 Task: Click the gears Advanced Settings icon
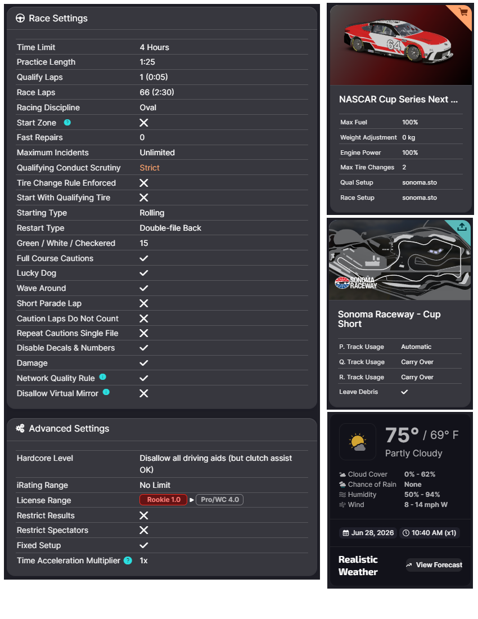click(x=20, y=428)
